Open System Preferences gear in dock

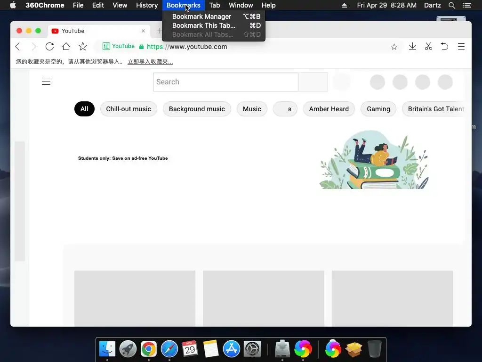[x=252, y=349]
